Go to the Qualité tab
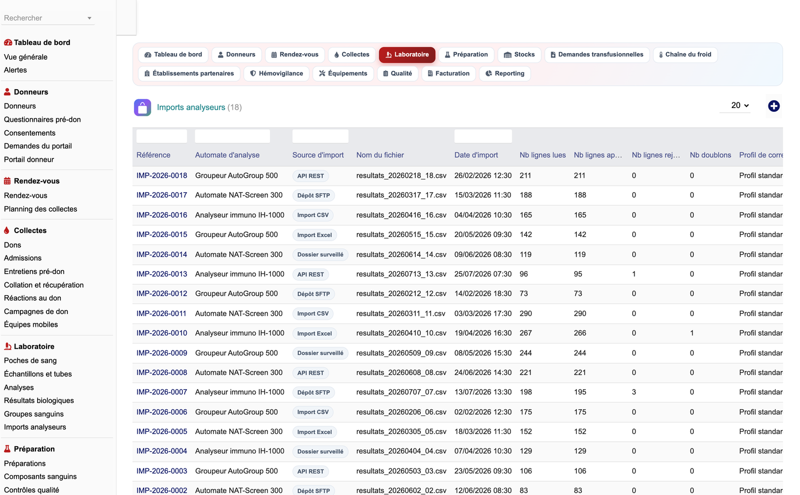Image resolution: width=800 pixels, height=495 pixels. pos(398,74)
